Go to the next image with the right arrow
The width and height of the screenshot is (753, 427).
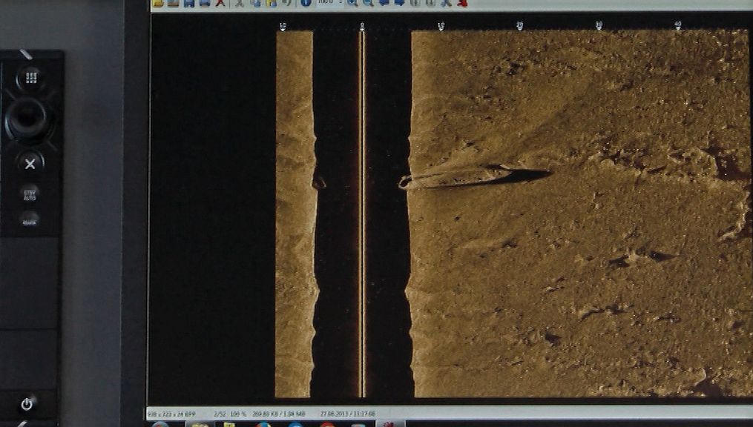[399, 3]
